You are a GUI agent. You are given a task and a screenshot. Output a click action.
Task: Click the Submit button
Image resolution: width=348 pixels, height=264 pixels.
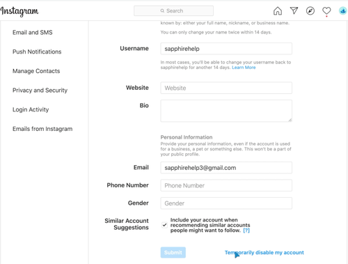point(173,252)
